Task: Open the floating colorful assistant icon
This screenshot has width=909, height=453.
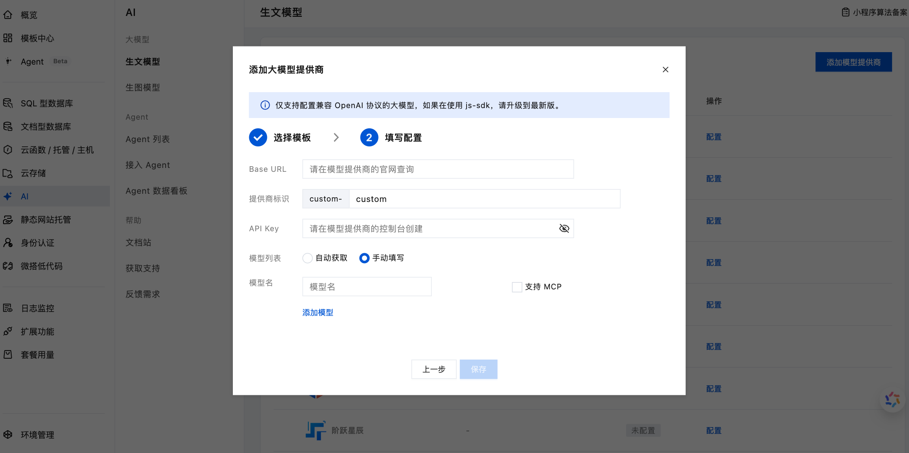Action: coord(892,400)
